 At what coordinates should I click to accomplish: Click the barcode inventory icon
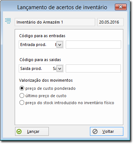coord(8,21)
